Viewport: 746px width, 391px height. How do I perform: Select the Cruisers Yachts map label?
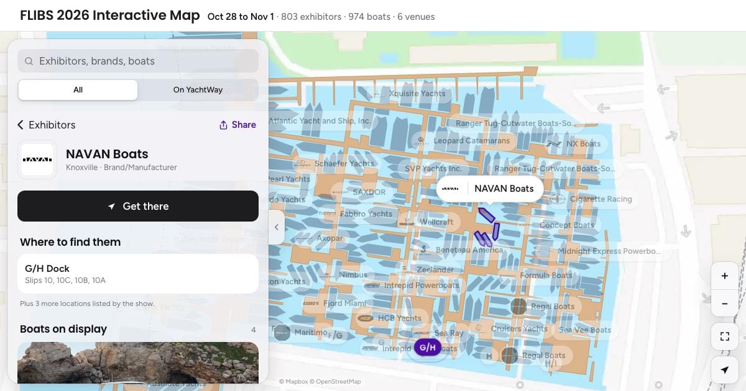519,329
